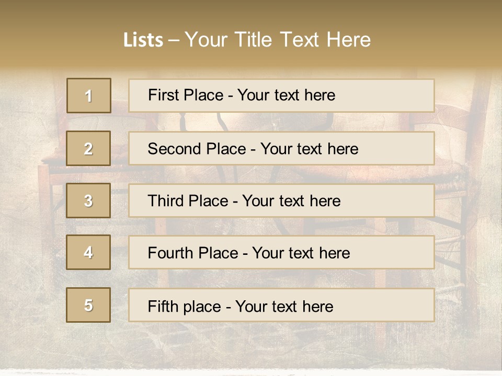Click the words 'Fifth place'
Image resolution: width=502 pixels, height=376 pixels.
185,307
